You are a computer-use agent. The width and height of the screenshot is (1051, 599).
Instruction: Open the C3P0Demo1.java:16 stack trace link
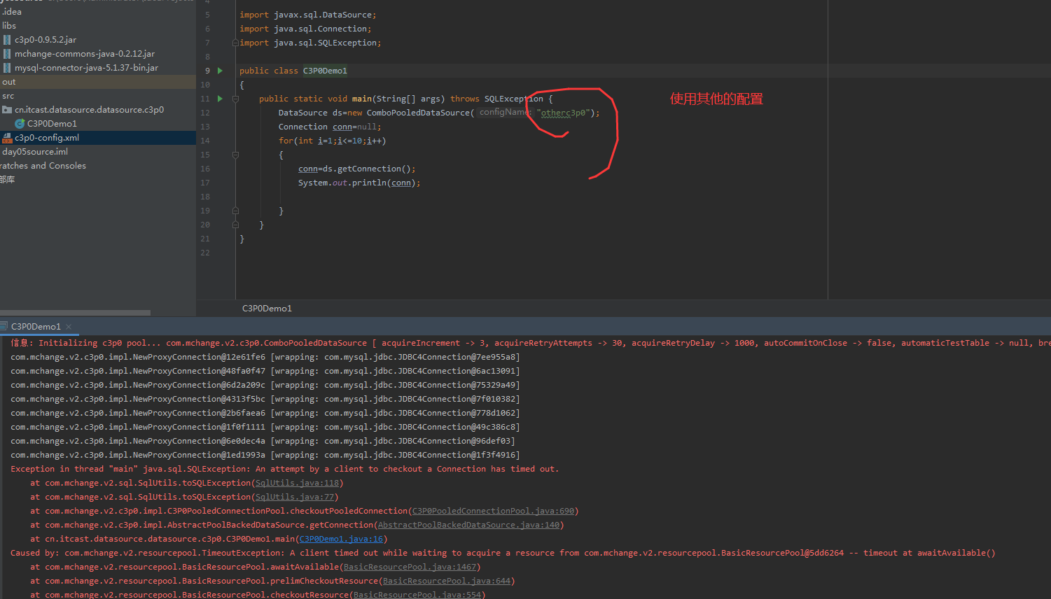pos(341,539)
